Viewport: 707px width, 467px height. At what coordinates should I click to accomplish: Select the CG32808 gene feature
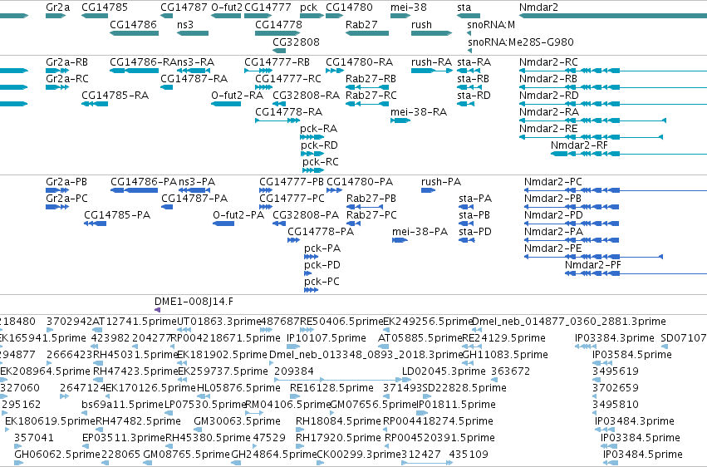[x=279, y=50]
